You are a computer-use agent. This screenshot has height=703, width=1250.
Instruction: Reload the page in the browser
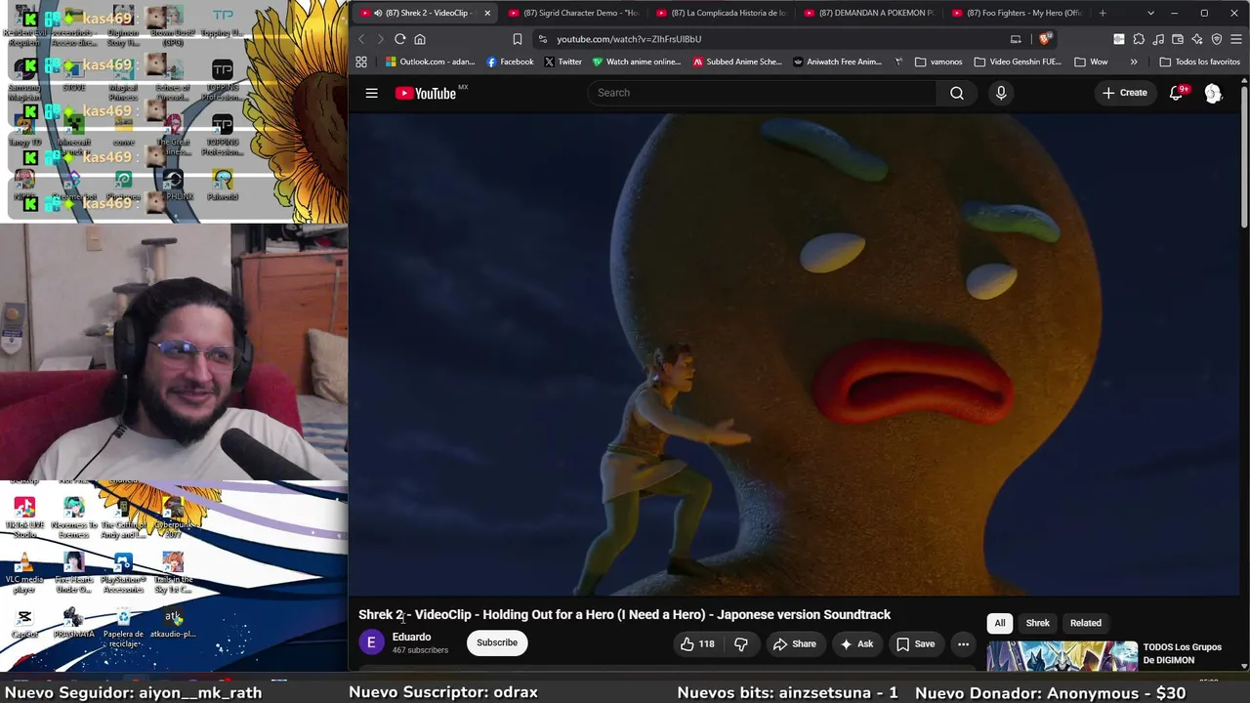[399, 39]
